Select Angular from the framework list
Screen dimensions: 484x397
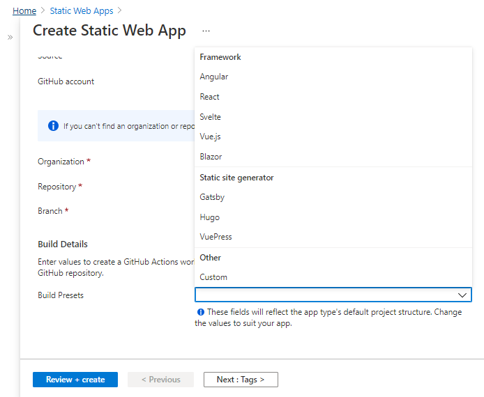coord(213,77)
